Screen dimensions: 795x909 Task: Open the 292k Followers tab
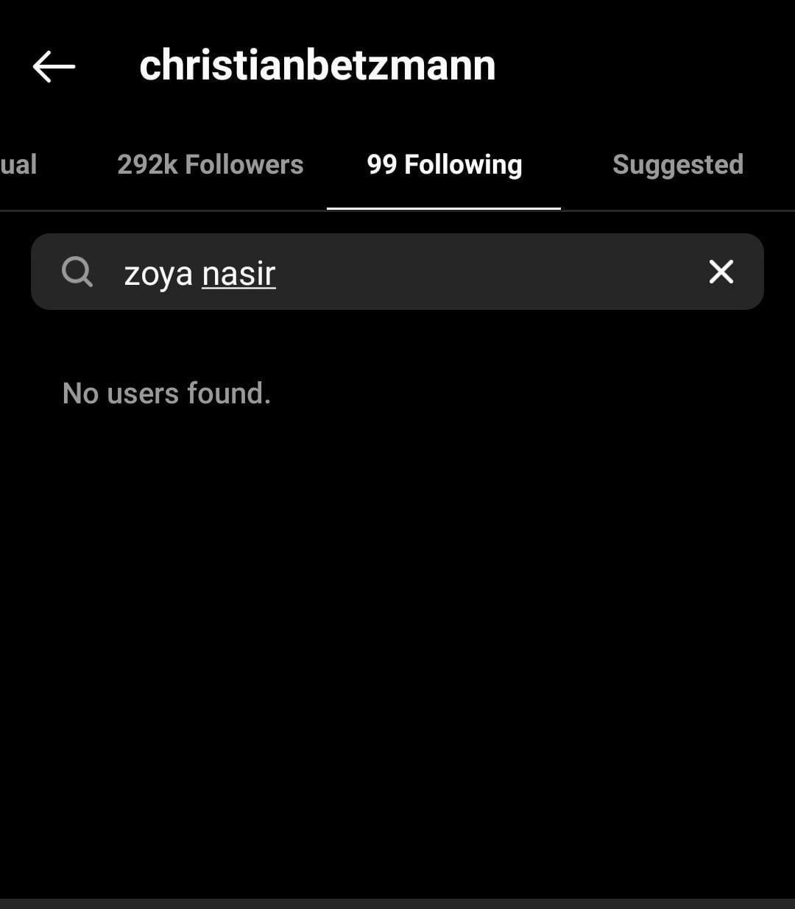[x=210, y=164]
